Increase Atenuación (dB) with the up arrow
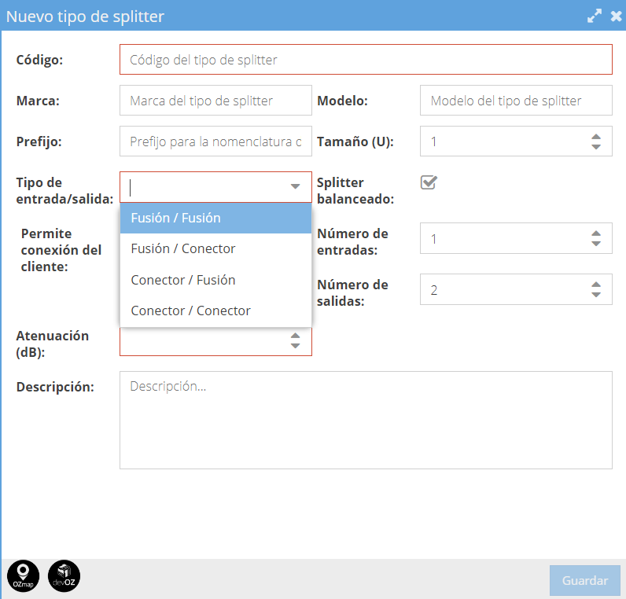Screen dimensions: 626x599 [295, 336]
